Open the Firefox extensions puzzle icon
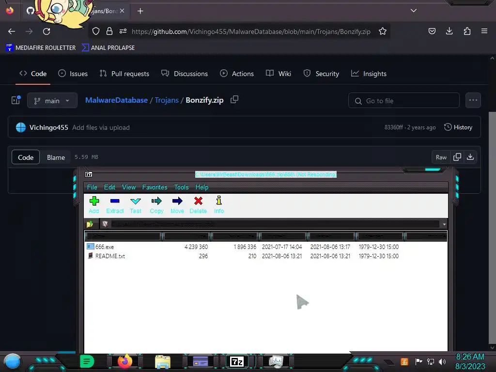Screen dimensions: 496x372 pyautogui.click(x=467, y=31)
